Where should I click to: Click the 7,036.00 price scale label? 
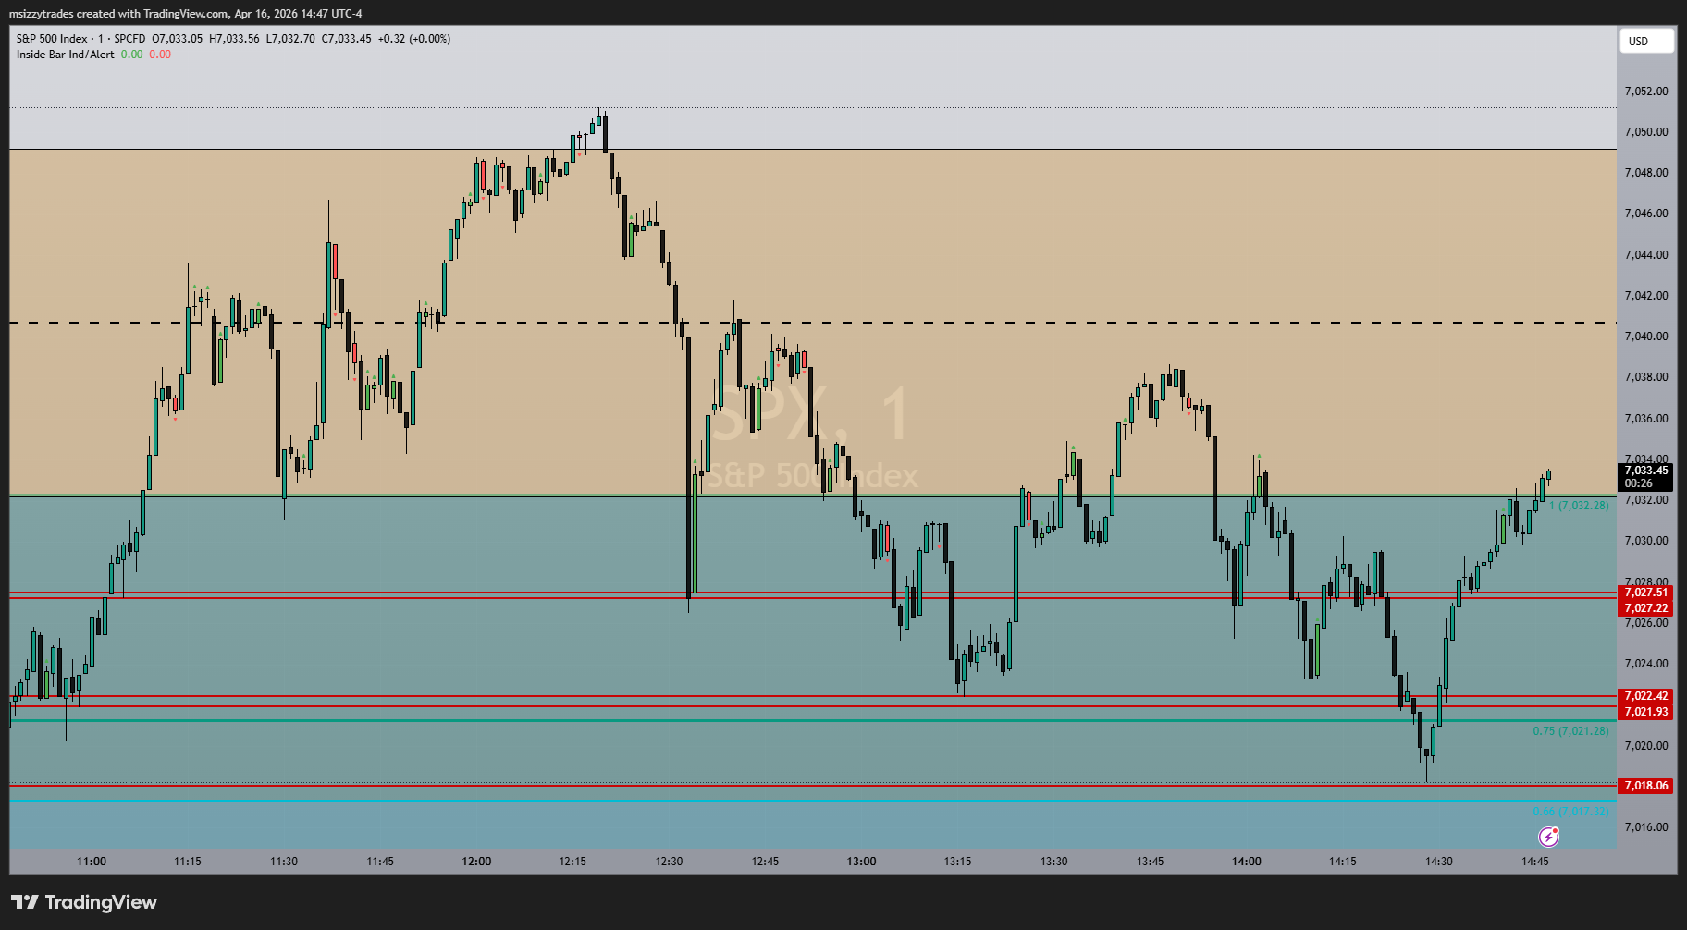coord(1646,419)
